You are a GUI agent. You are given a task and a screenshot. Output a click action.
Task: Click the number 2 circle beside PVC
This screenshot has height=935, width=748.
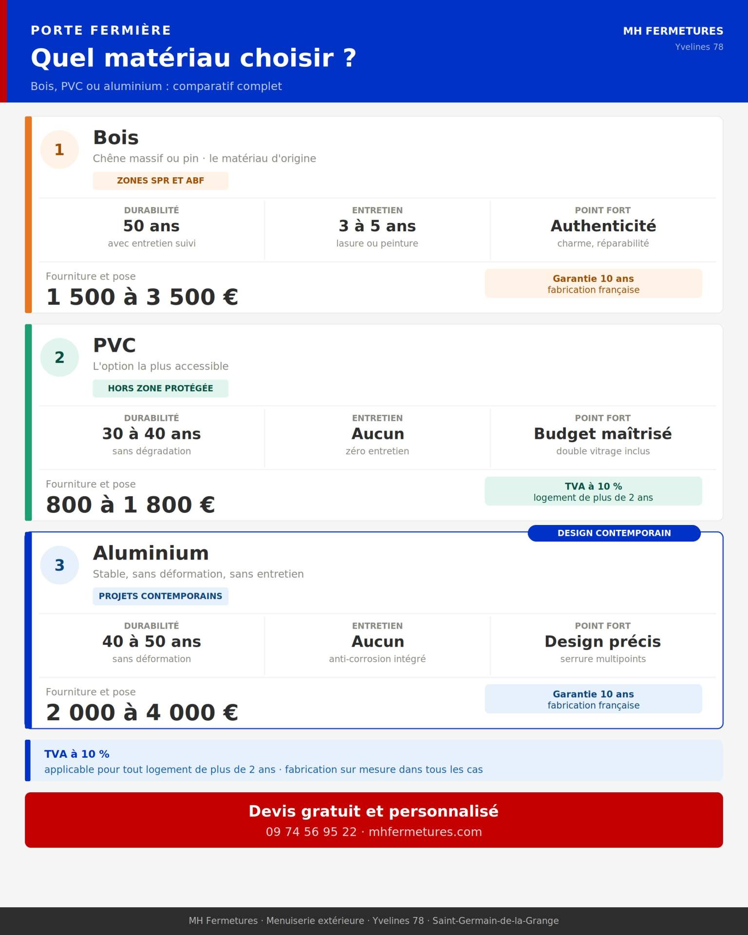click(59, 357)
